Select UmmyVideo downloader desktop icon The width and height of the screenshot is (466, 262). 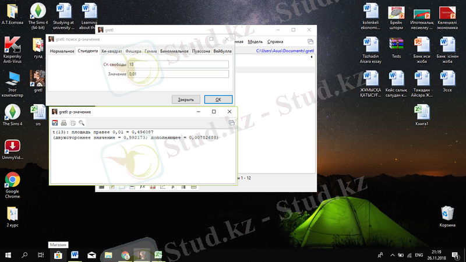12,150
